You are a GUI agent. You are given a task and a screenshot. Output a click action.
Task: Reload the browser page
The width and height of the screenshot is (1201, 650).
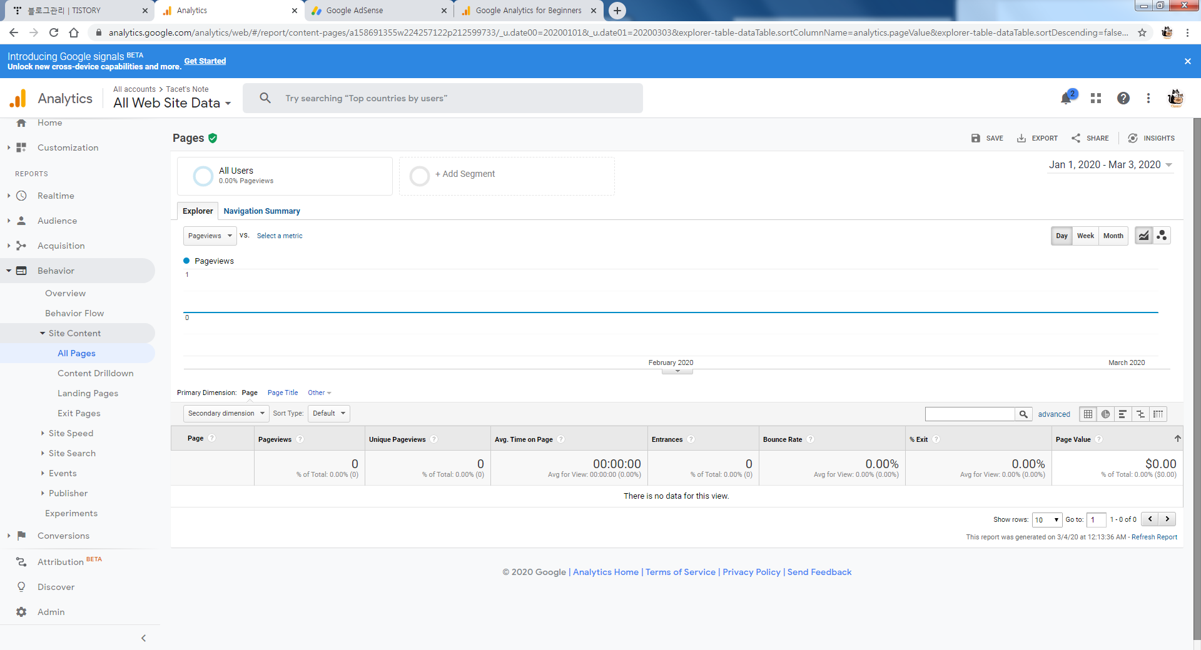(54, 32)
